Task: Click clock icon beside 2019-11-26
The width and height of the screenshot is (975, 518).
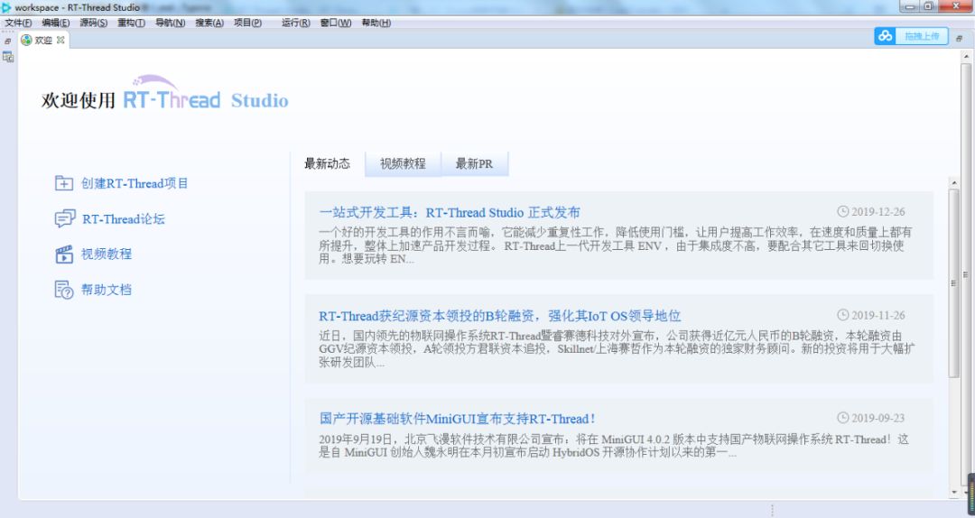Action: 842,315
